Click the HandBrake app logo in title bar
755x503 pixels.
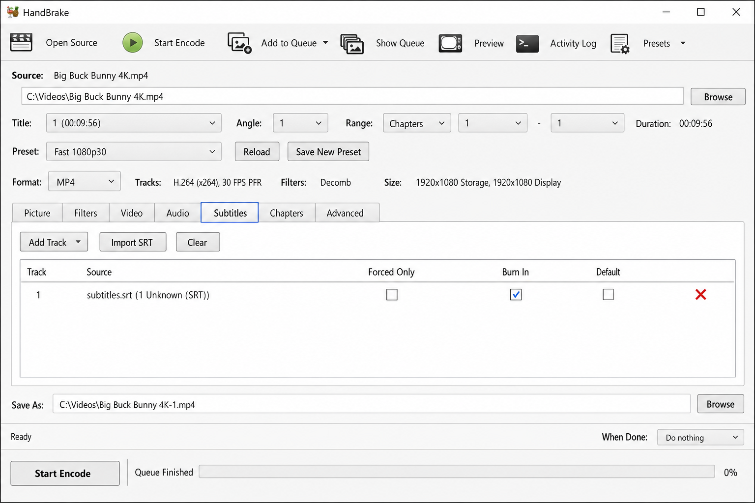13,12
